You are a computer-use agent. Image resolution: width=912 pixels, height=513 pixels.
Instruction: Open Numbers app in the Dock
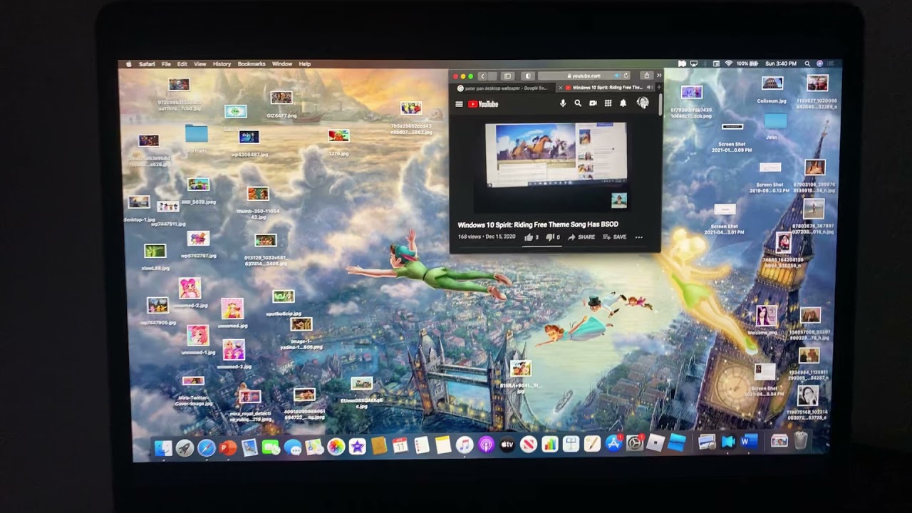click(x=549, y=445)
